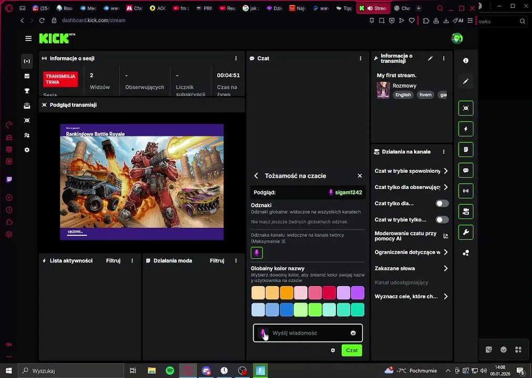This screenshot has width=532, height=378.
Task: Open the settings gear in left sidebar
Action: (x=27, y=150)
